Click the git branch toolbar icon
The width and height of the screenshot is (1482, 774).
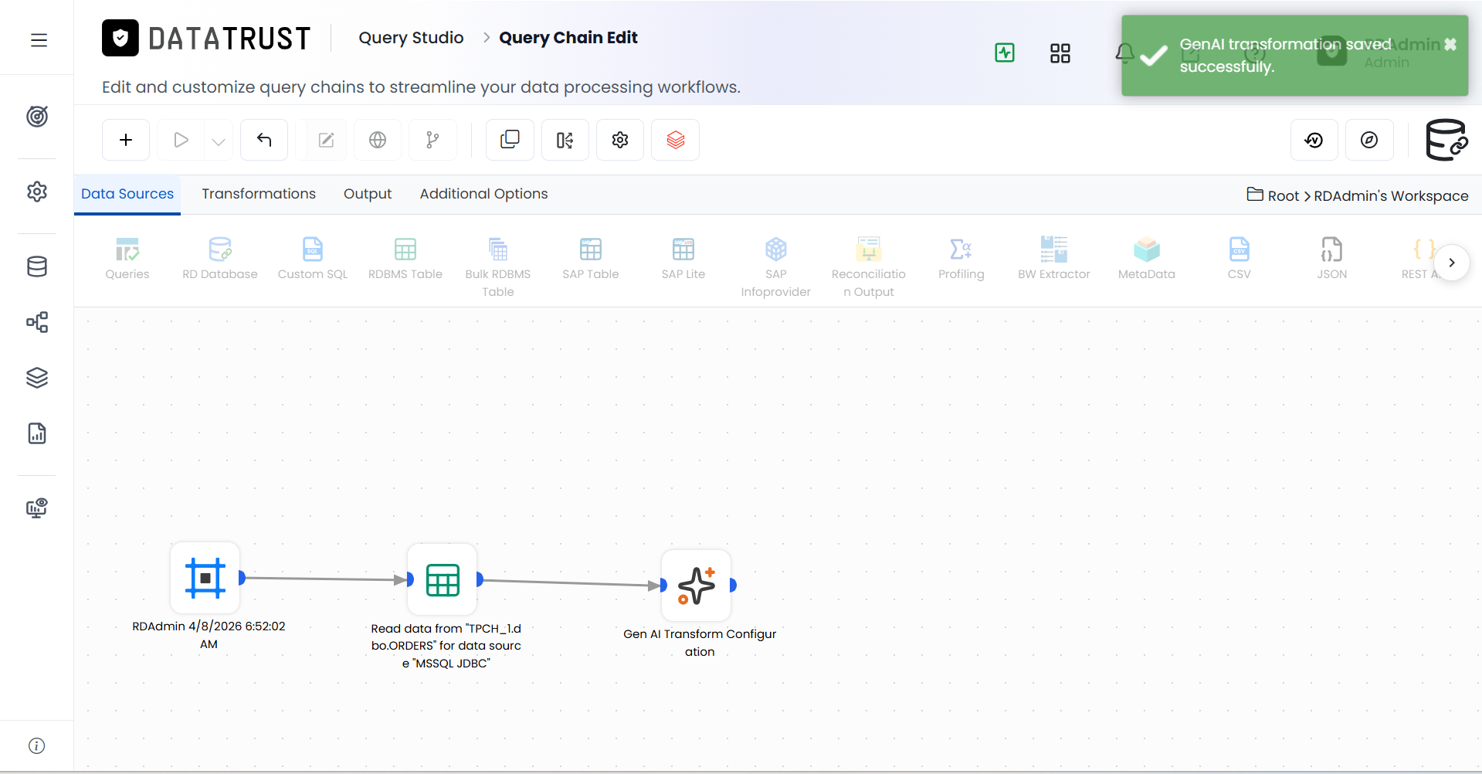pos(432,140)
